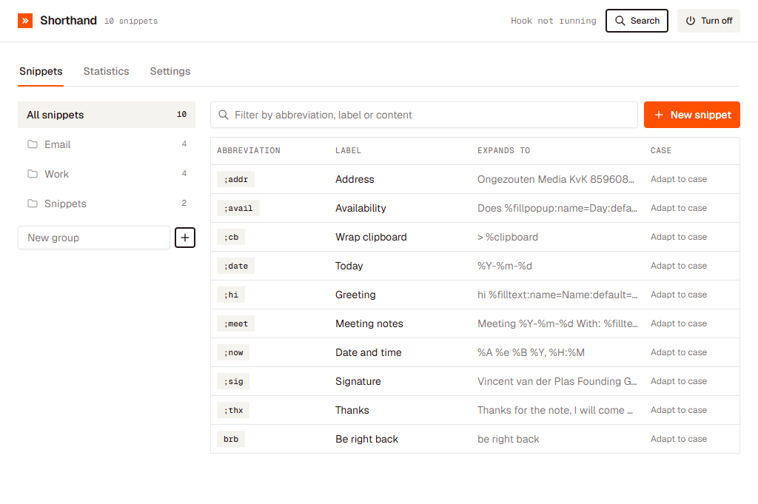The image size is (758, 504).
Task: Open the Email group folder
Action: [x=107, y=144]
